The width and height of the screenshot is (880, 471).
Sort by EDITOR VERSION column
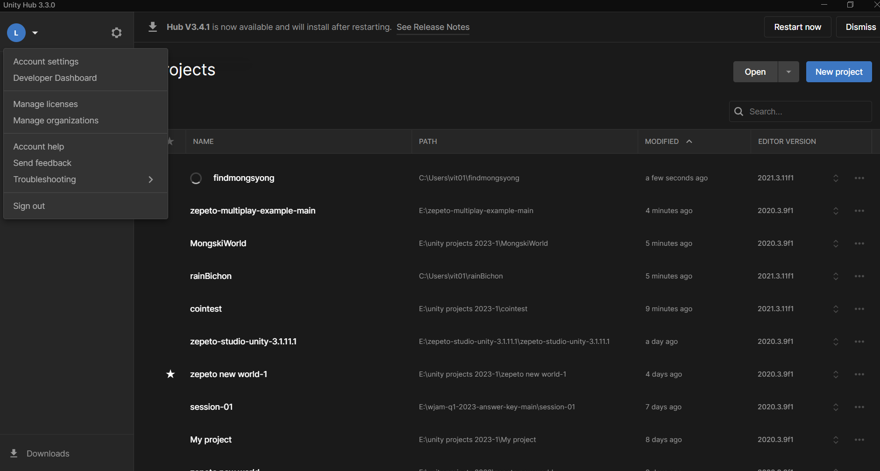click(787, 142)
